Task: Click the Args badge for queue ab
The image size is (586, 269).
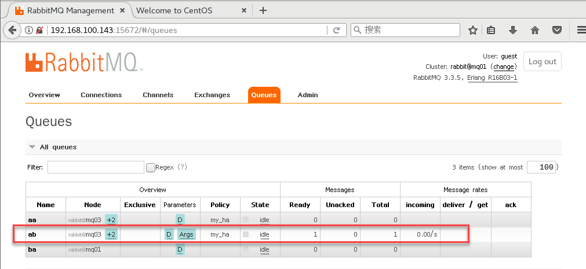Action: pos(187,235)
